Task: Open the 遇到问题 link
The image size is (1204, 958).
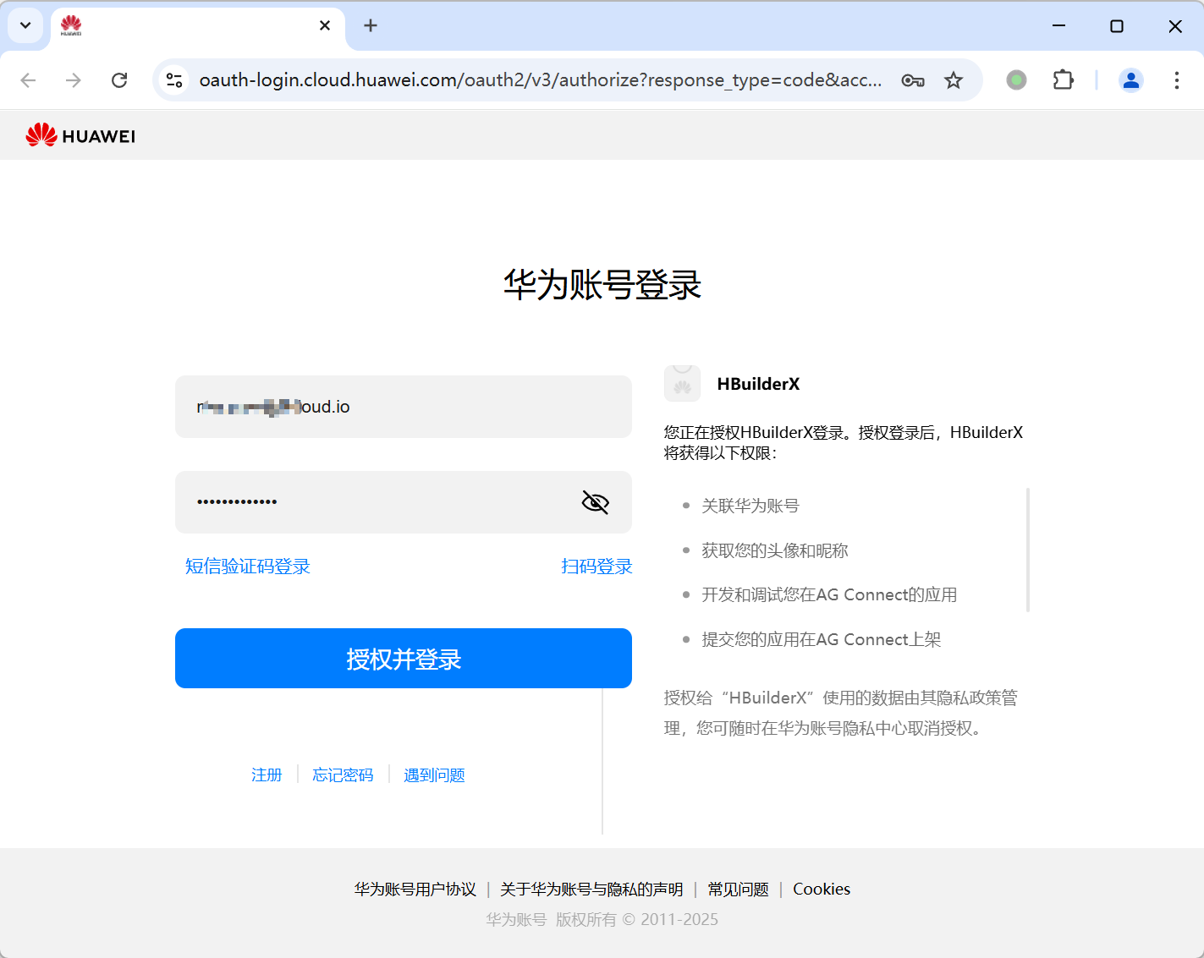Action: click(434, 775)
